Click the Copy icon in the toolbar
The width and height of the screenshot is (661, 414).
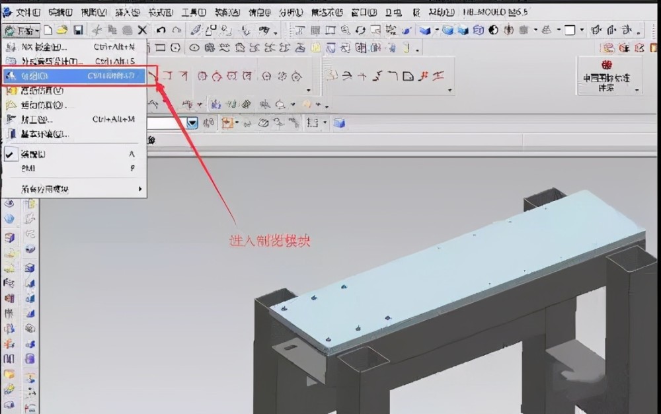pyautogui.click(x=112, y=30)
